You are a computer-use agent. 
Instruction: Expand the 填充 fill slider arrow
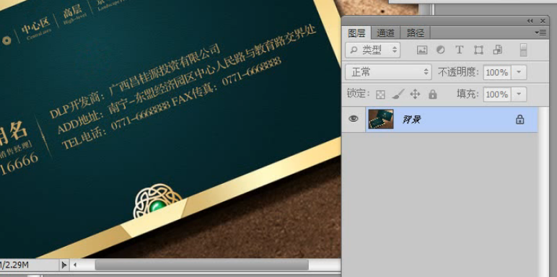point(519,94)
